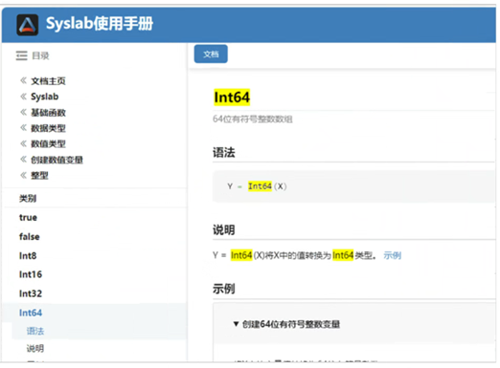The width and height of the screenshot is (500, 368).
Task: Go back to 文档主页
Action: coord(48,81)
